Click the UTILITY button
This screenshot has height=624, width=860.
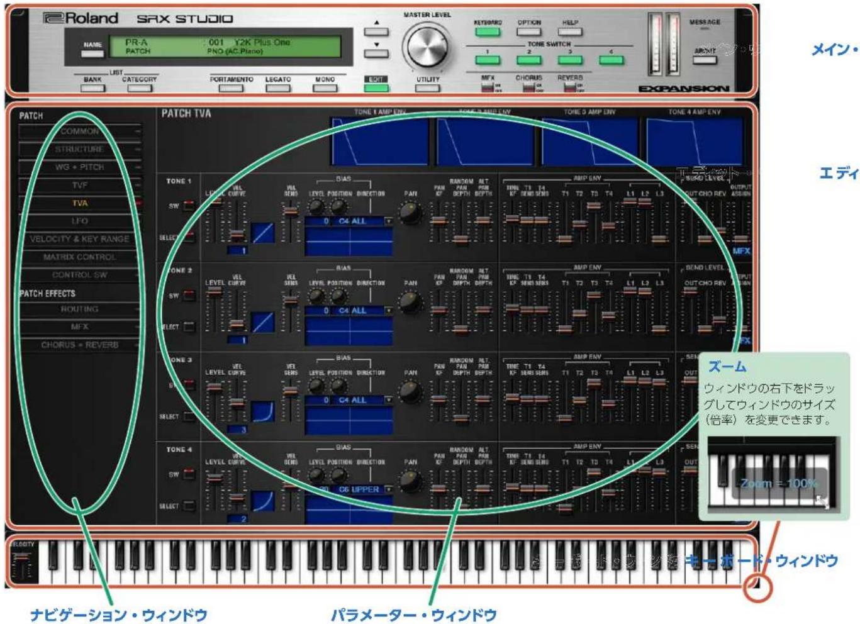427,88
